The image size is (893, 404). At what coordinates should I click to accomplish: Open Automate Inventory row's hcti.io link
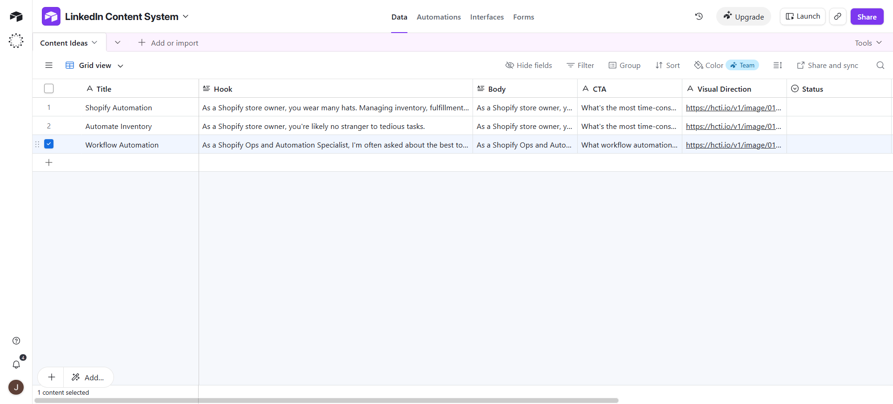[x=733, y=126]
